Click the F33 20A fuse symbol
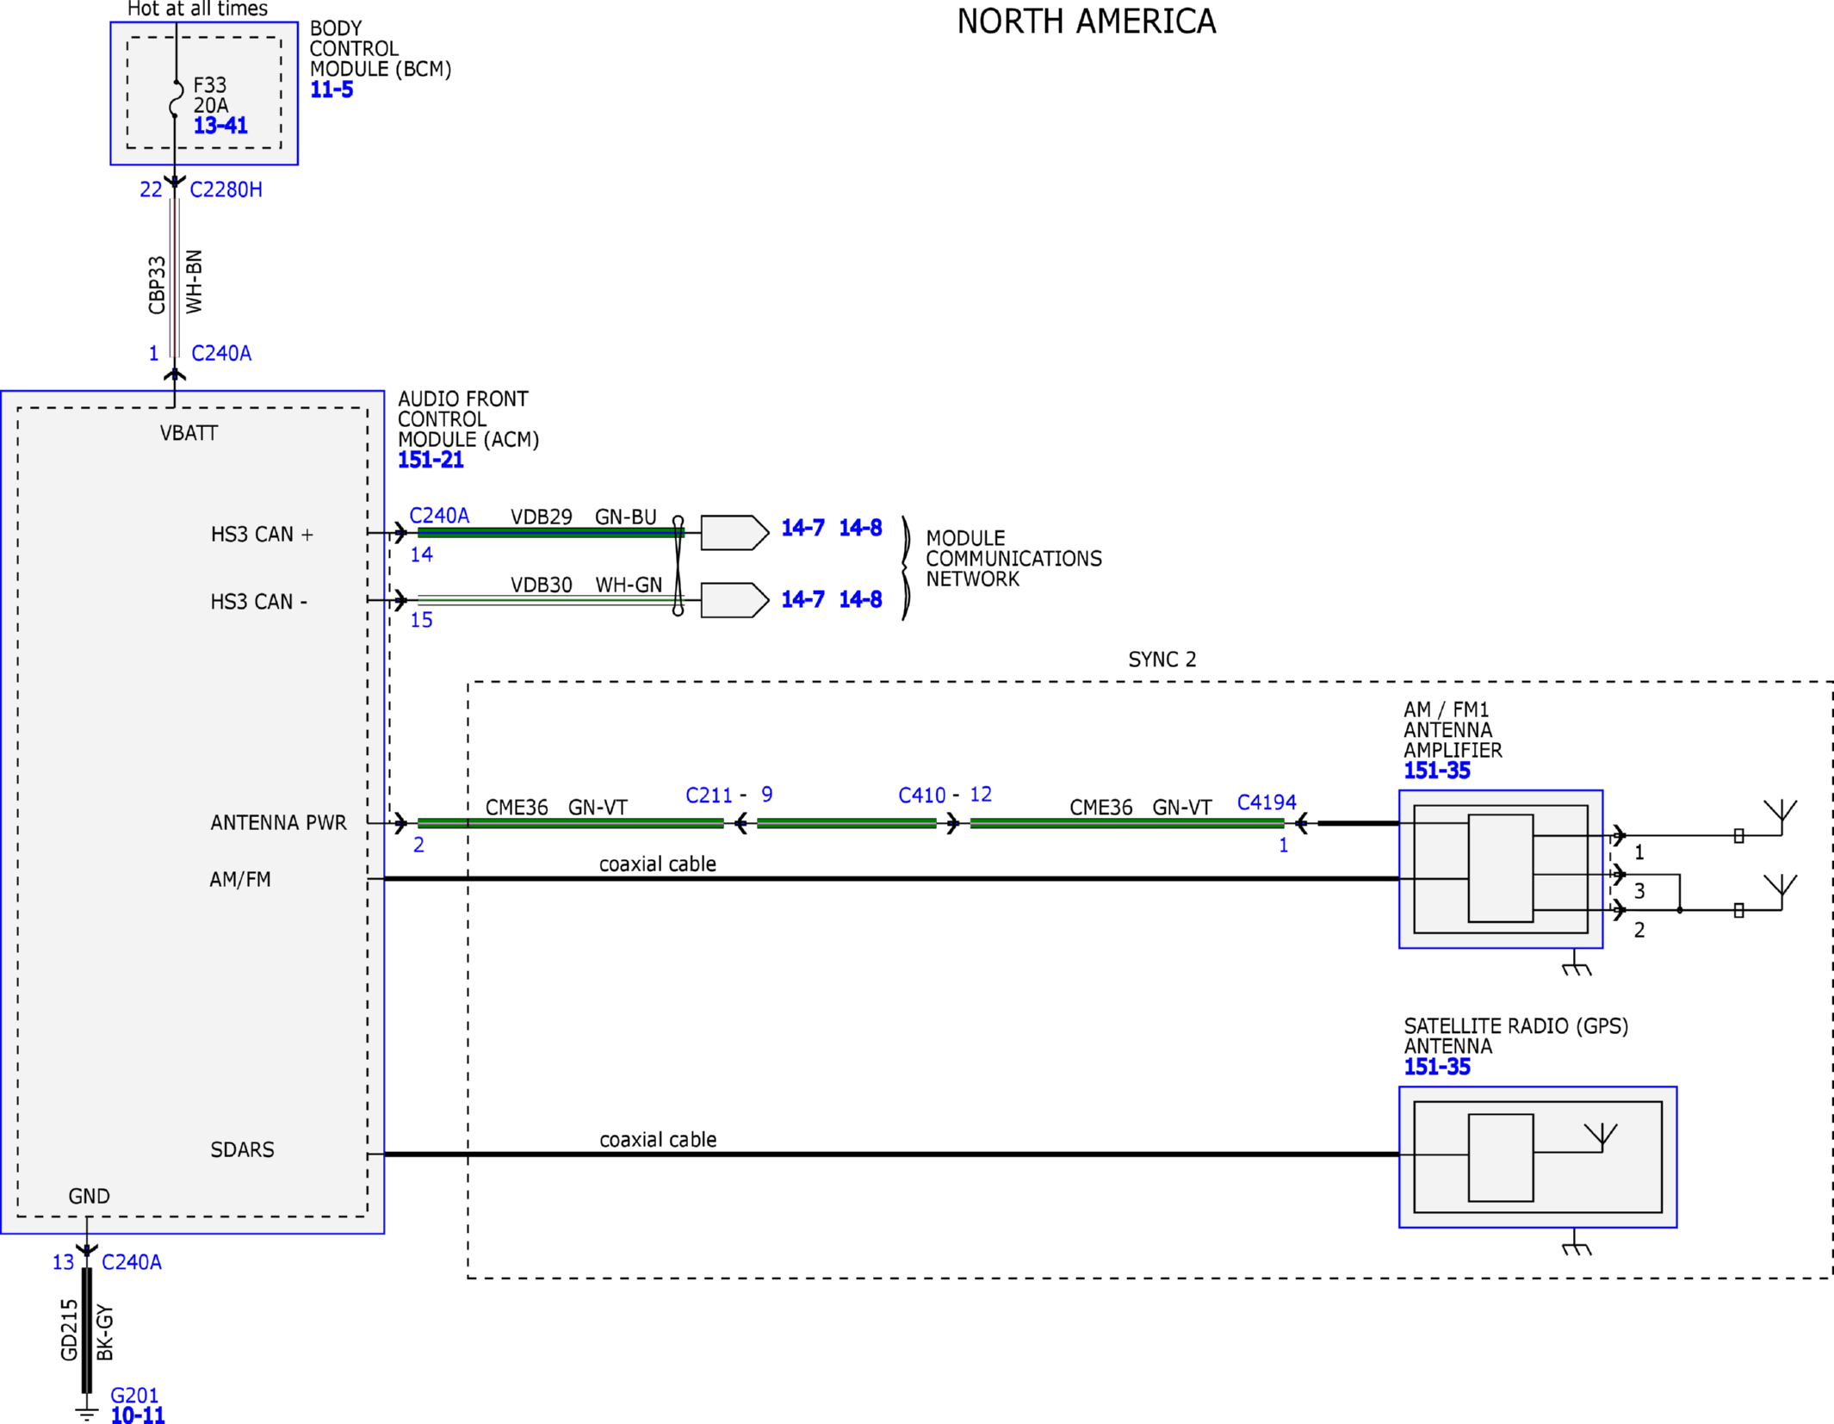The width and height of the screenshot is (1834, 1424). 177,98
